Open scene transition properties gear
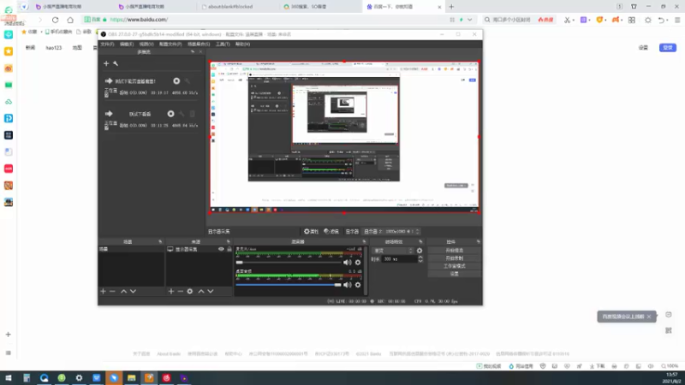Viewport: 685px width, 385px height. coord(420,251)
